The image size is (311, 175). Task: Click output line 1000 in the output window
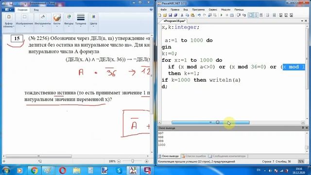click(162, 145)
